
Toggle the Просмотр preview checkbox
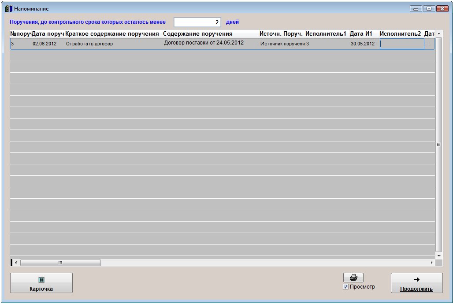coord(345,287)
